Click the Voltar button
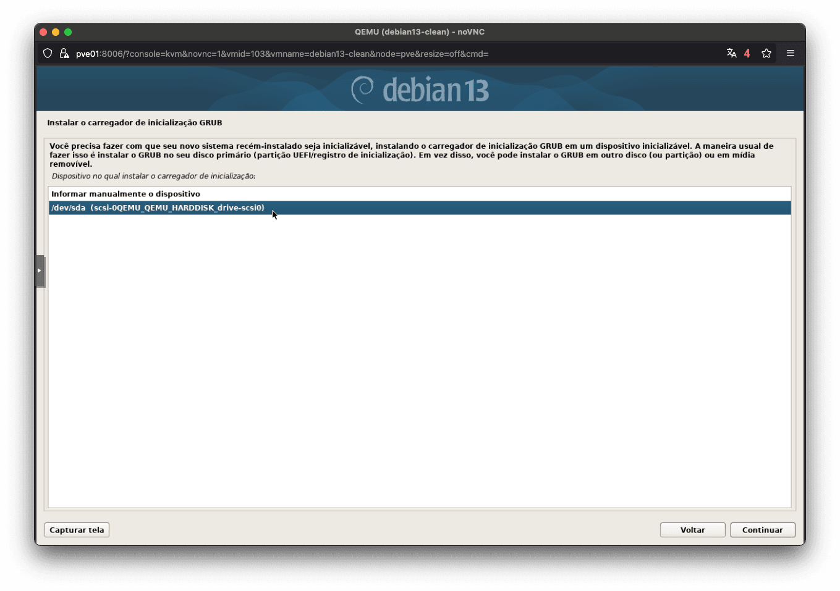 692,530
